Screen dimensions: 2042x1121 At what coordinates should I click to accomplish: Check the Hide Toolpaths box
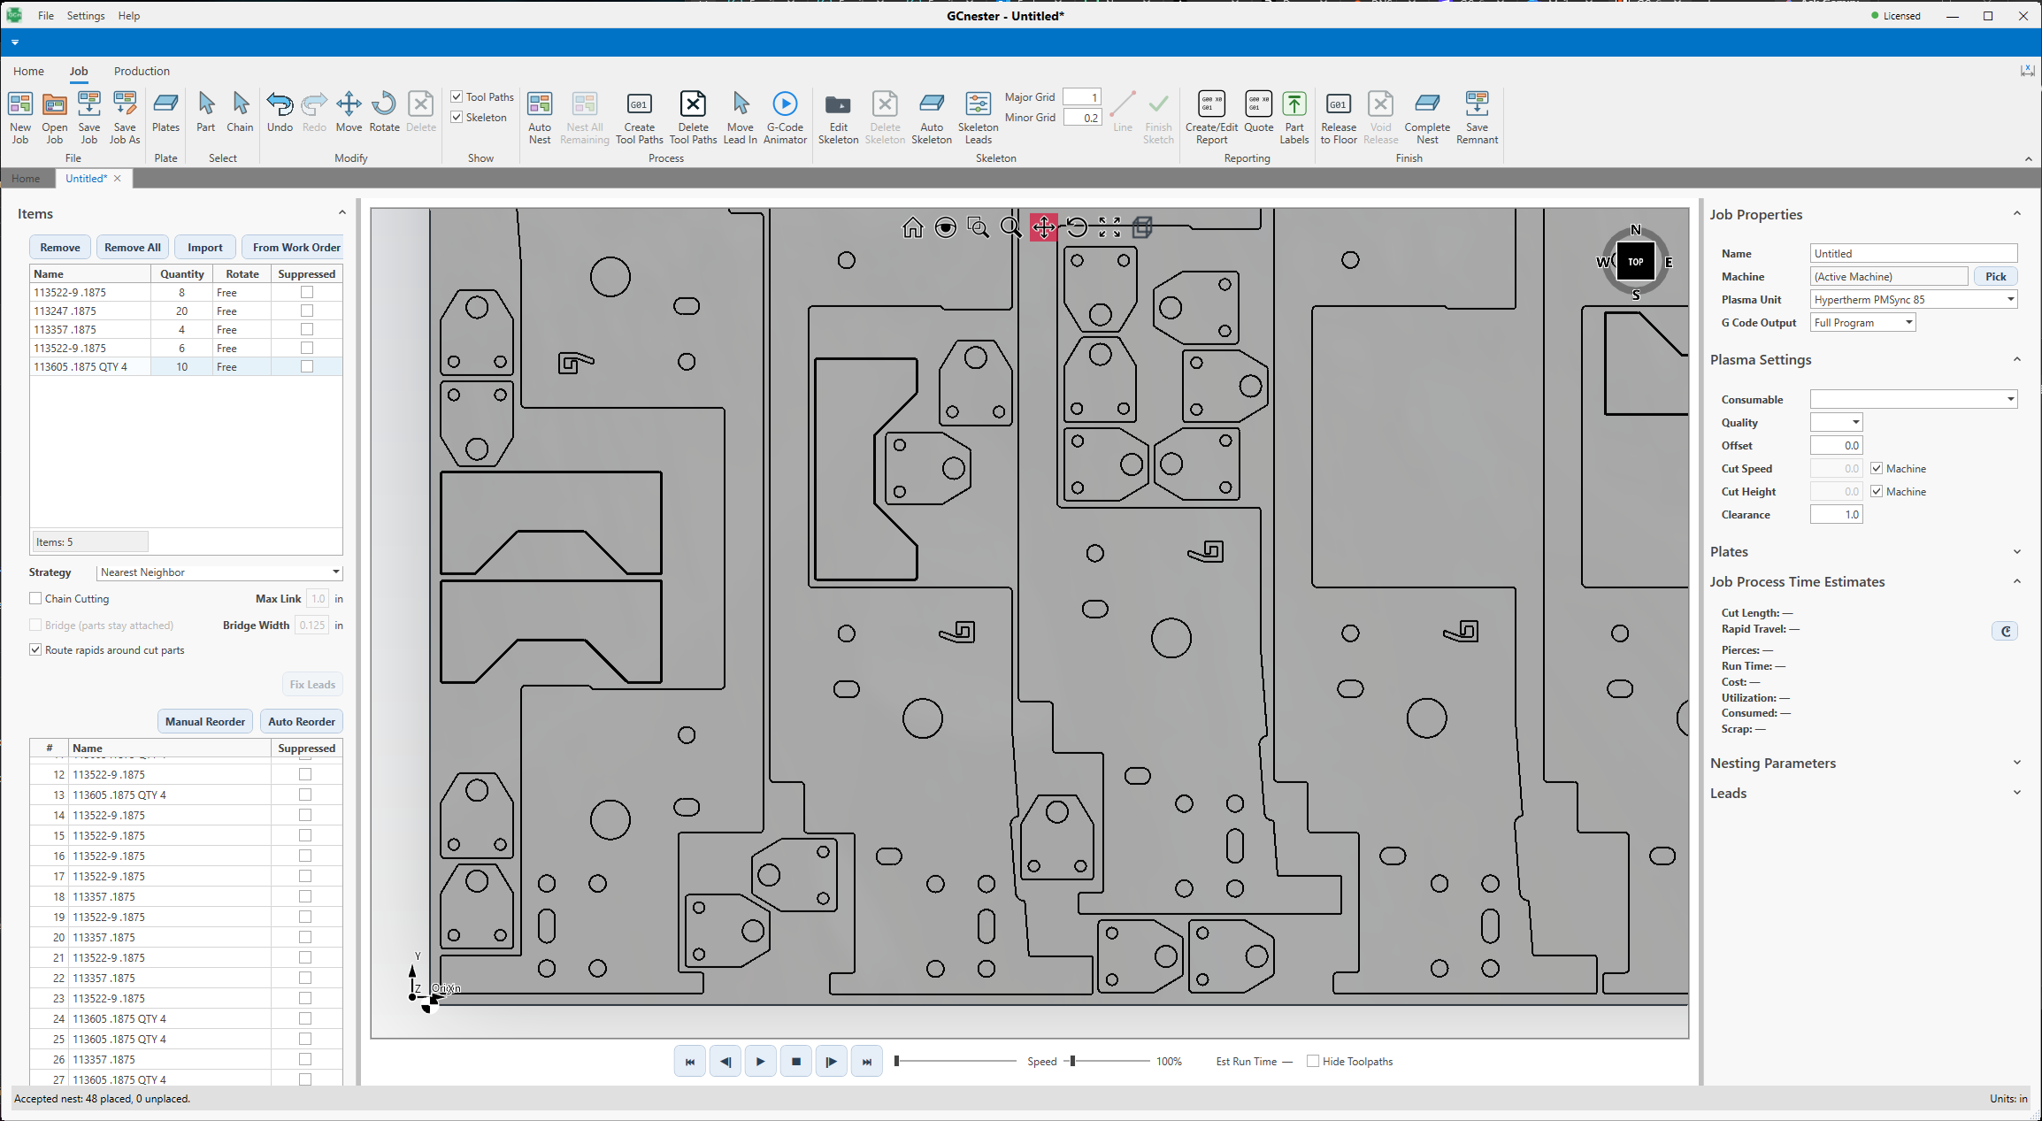point(1313,1061)
